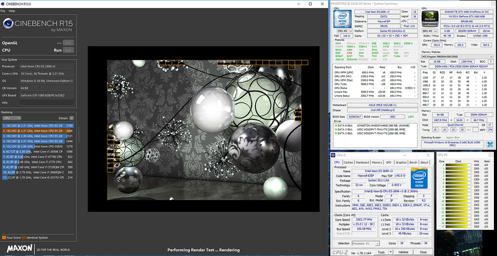Click the blue X close icon in HWiNFO
This screenshot has width=497, height=256.
click(490, 145)
